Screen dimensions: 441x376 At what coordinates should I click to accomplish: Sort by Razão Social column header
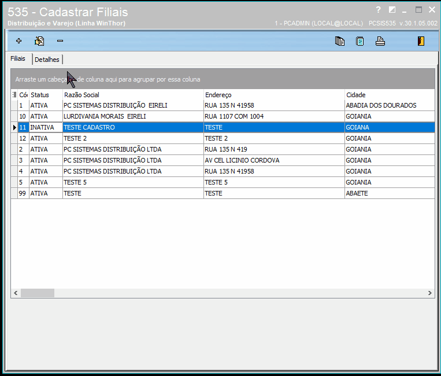pyautogui.click(x=133, y=95)
